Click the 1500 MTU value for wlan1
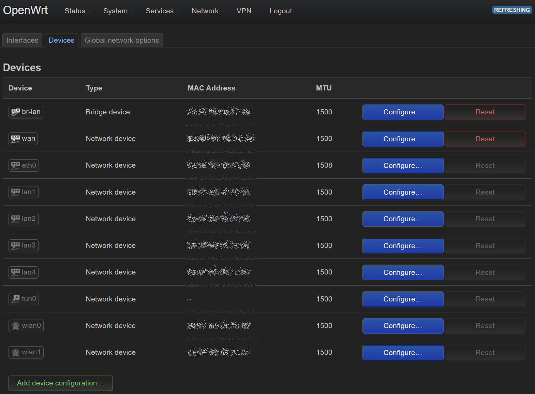535x394 pixels. [x=324, y=352]
